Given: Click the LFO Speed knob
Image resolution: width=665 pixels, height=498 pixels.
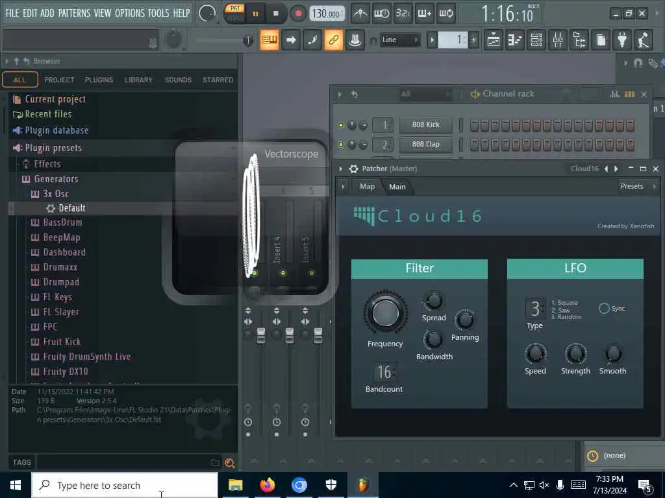Looking at the screenshot, I should click(x=535, y=353).
